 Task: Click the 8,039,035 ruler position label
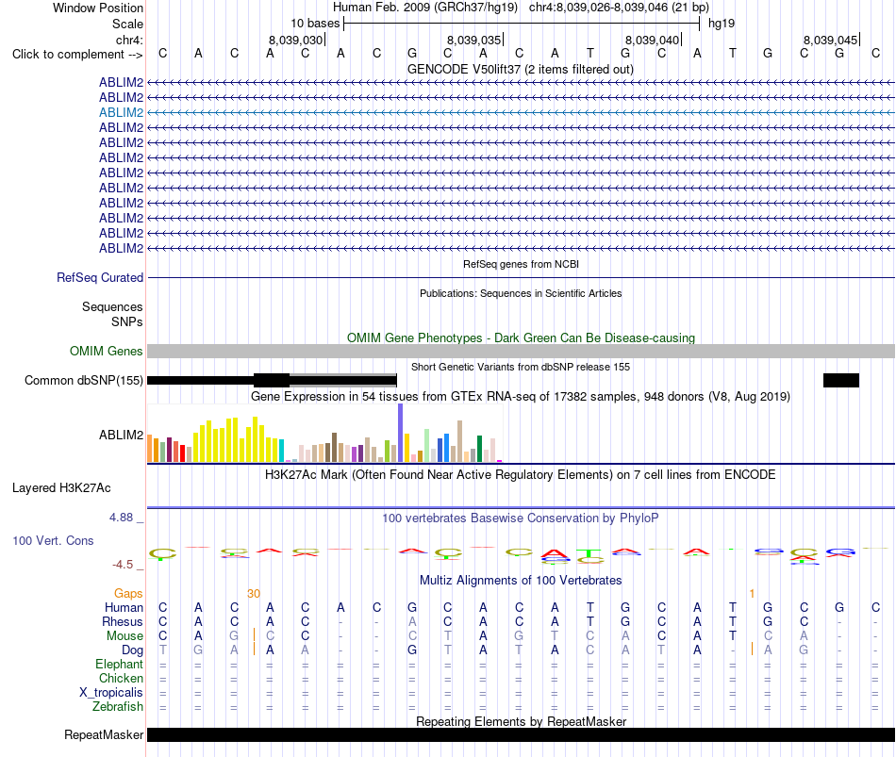coord(474,40)
